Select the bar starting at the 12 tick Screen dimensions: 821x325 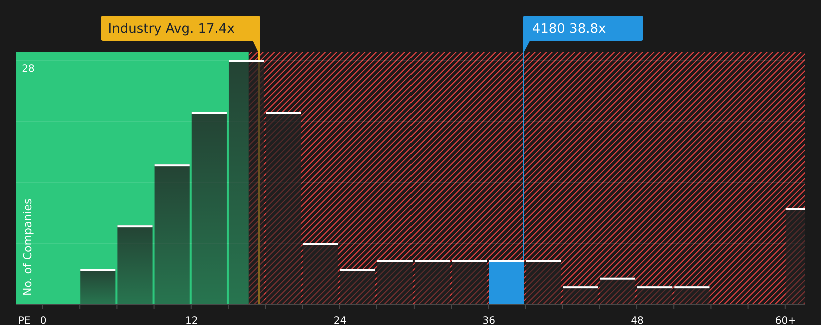(x=209, y=208)
